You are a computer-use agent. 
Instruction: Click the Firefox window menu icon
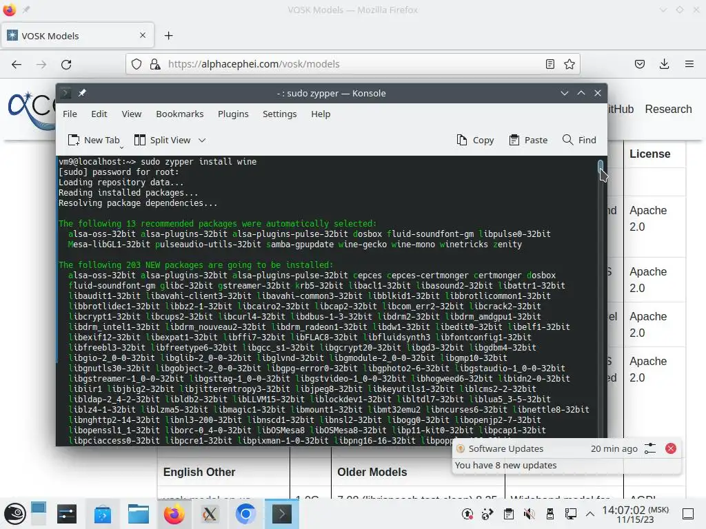(x=9, y=10)
